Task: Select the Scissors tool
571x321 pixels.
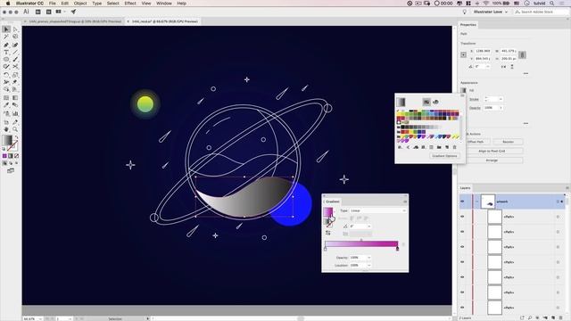Action: tap(15, 67)
